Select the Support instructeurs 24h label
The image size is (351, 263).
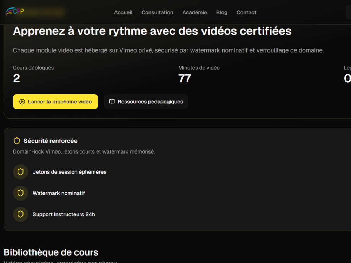64,214
